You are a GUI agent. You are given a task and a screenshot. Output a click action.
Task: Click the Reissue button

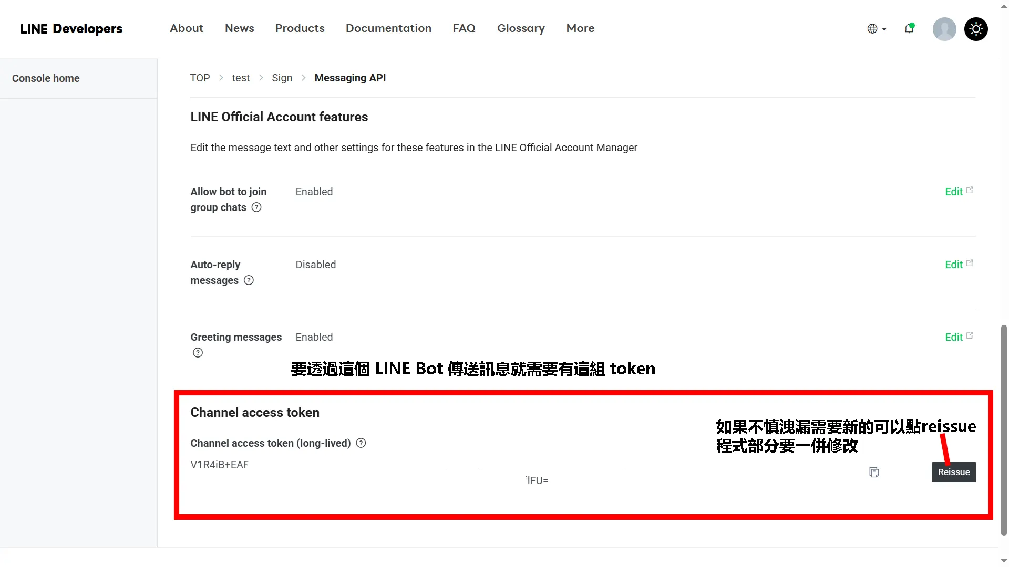pos(953,472)
